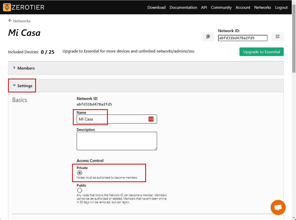This screenshot has height=220, width=296.
Task: Click the ZeroTier logo icon
Action: (7, 7)
